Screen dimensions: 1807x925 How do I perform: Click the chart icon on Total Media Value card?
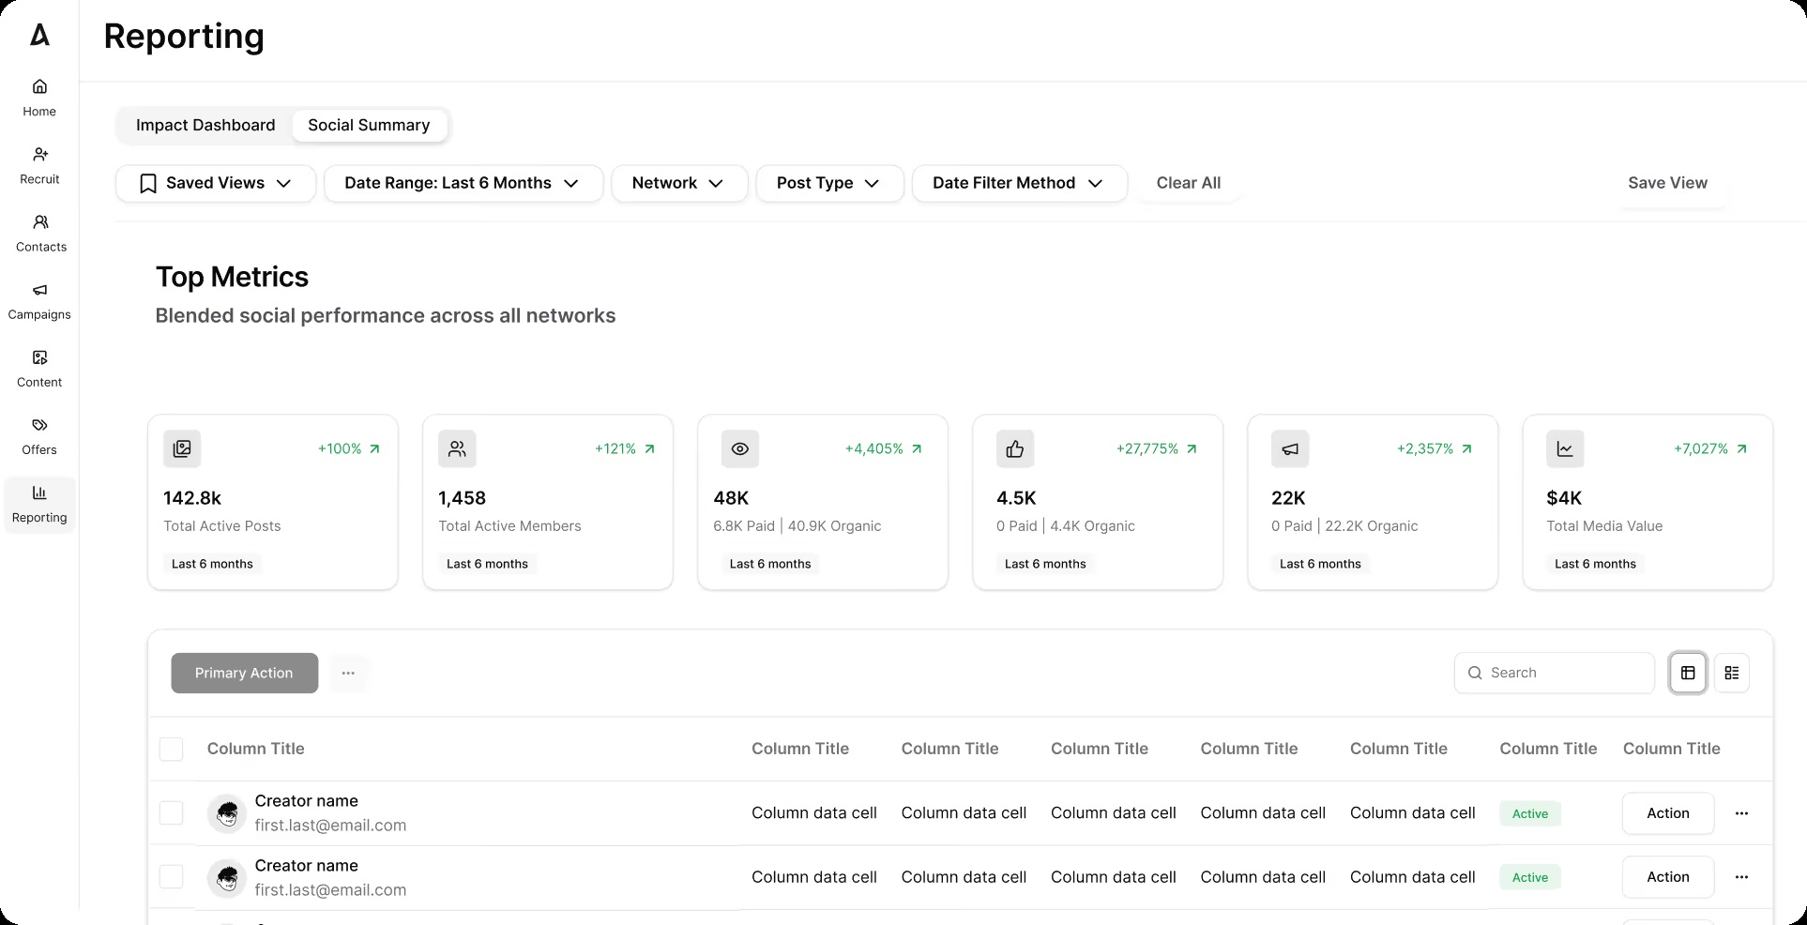(x=1565, y=448)
